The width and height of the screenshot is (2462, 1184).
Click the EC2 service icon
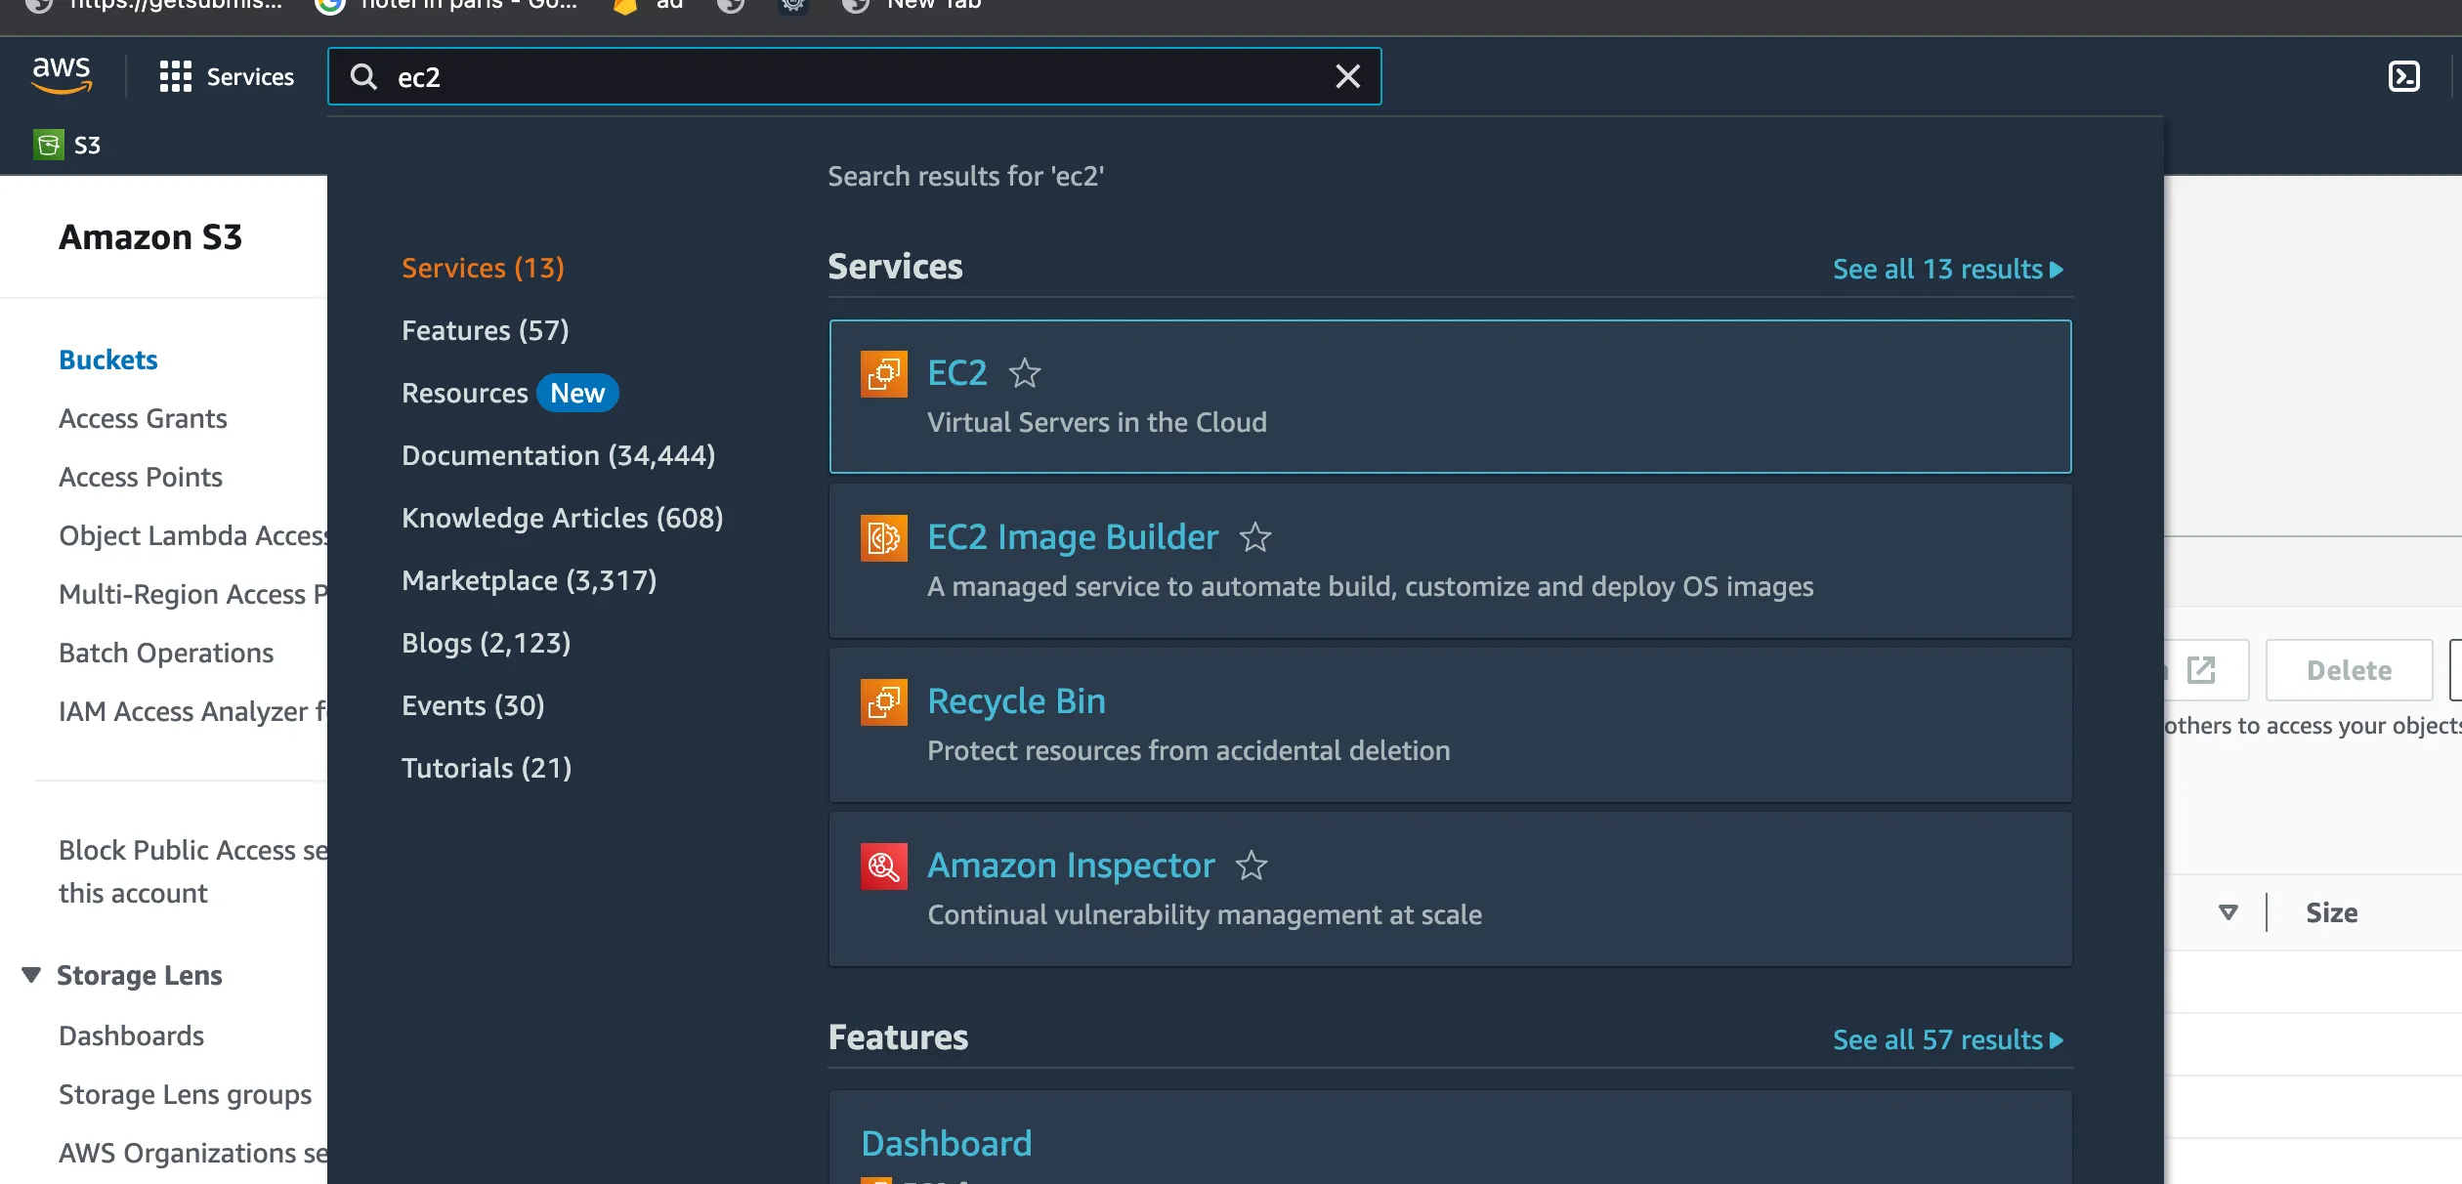(x=883, y=373)
